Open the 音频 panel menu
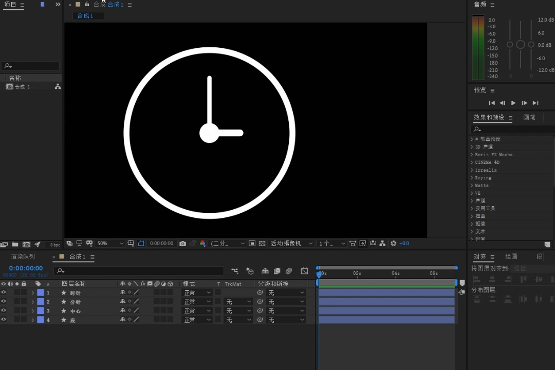Image resolution: width=555 pixels, height=370 pixels. (492, 5)
